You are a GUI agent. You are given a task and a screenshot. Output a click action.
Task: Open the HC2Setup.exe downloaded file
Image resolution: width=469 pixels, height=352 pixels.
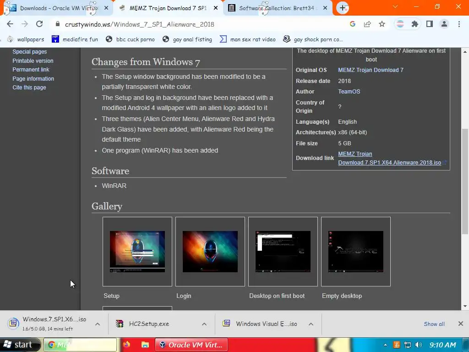(x=149, y=324)
